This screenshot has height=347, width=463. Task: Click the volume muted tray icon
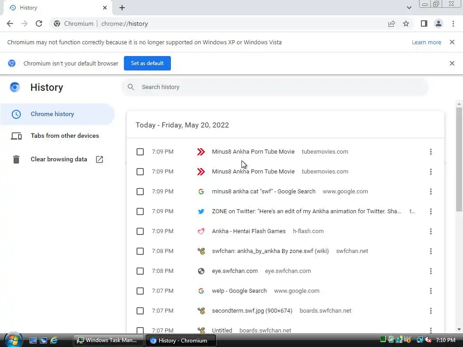429,340
